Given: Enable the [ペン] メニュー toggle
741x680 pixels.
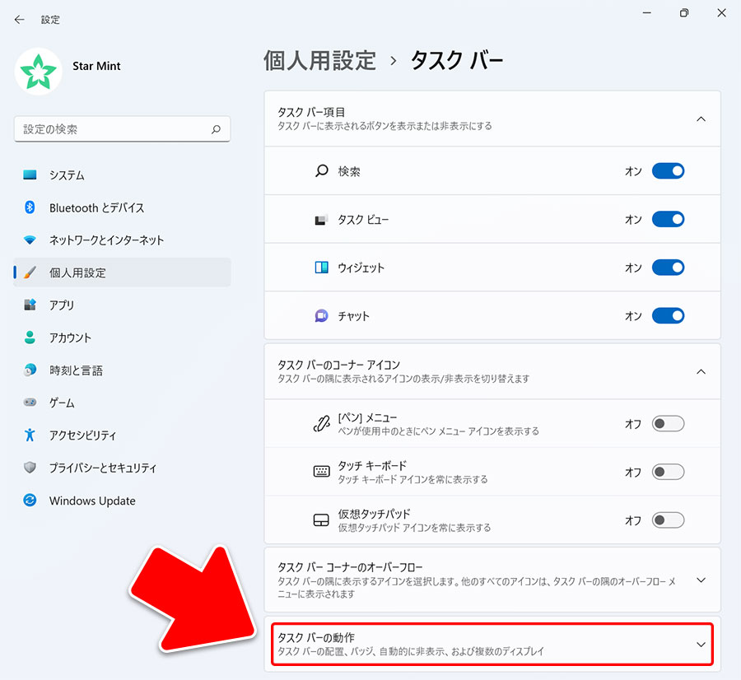Looking at the screenshot, I should (x=668, y=423).
